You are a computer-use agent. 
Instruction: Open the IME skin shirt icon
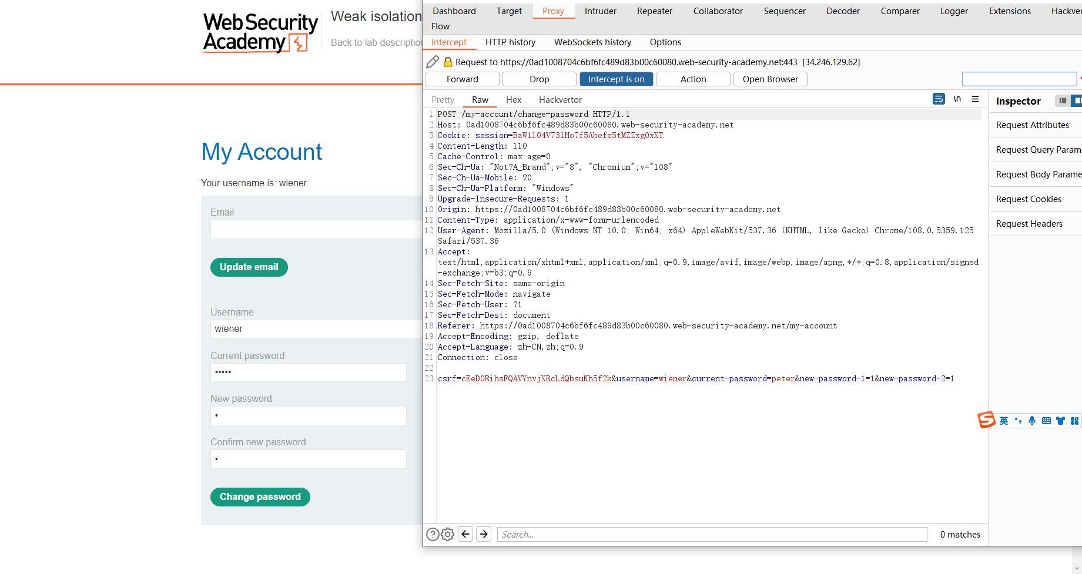[1060, 421]
